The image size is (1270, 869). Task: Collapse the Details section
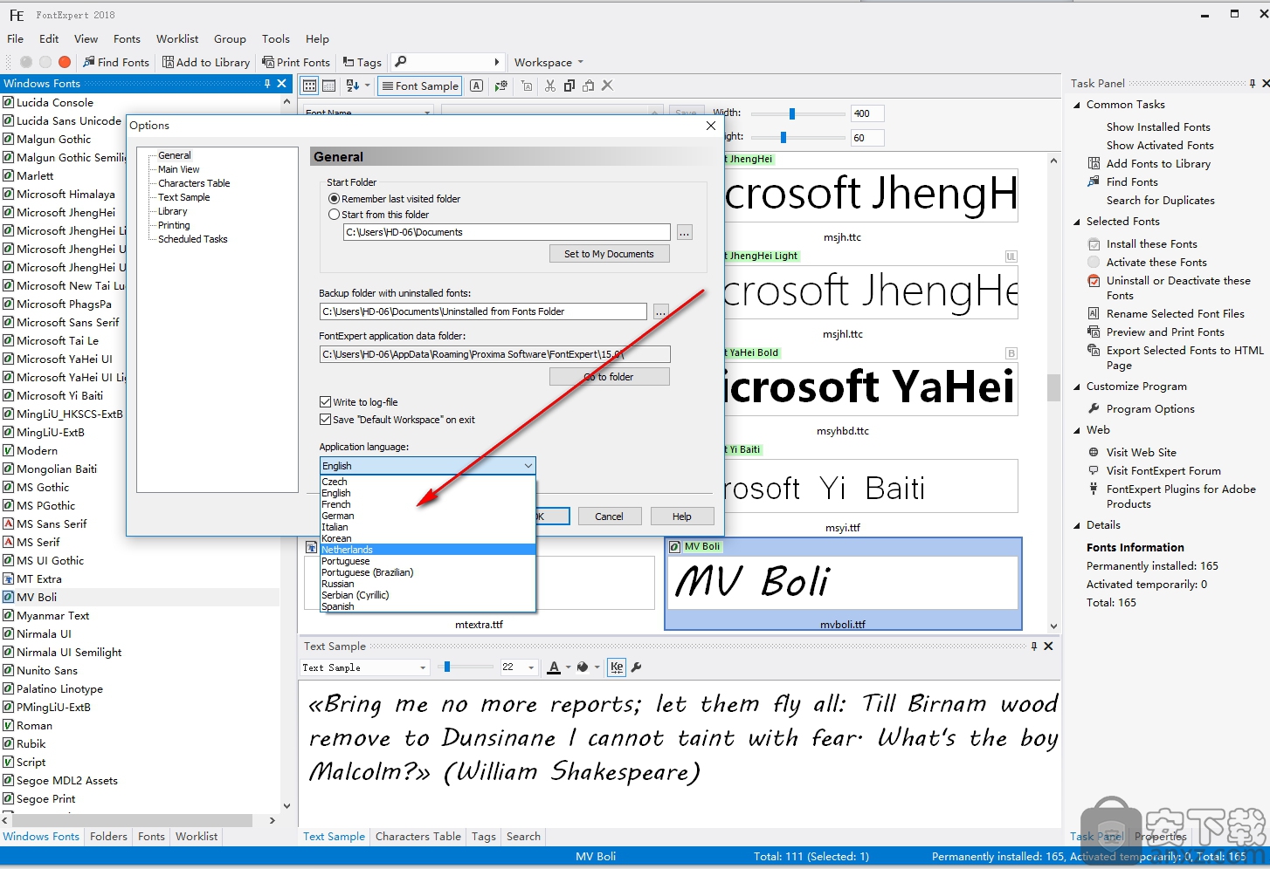[x=1077, y=525]
